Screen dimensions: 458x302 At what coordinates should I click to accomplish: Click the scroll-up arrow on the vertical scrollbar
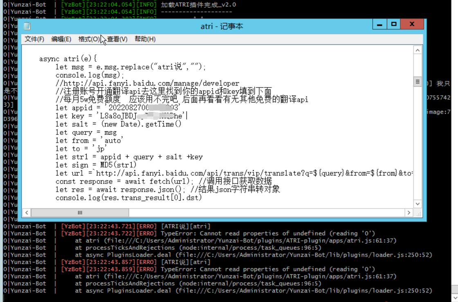(x=418, y=50)
